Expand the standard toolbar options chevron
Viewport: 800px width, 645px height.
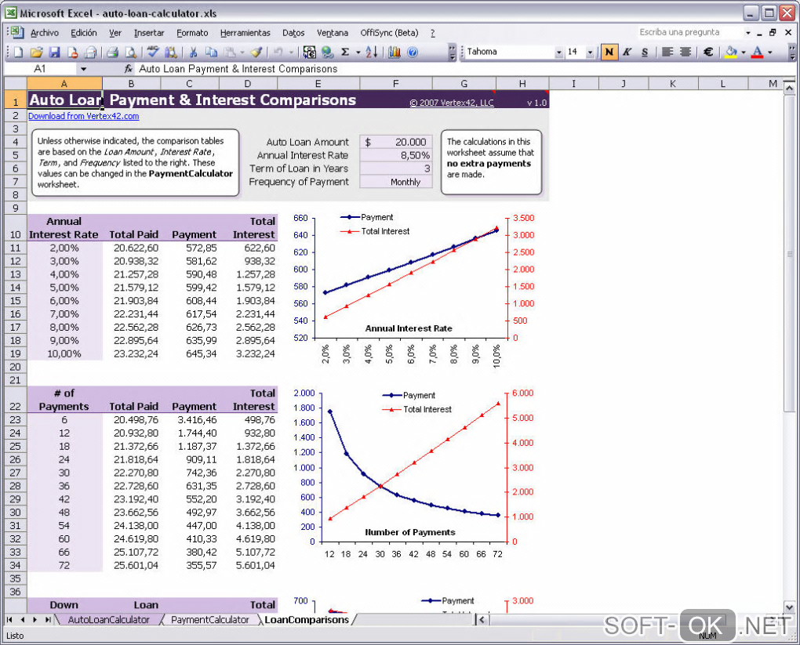click(x=452, y=52)
